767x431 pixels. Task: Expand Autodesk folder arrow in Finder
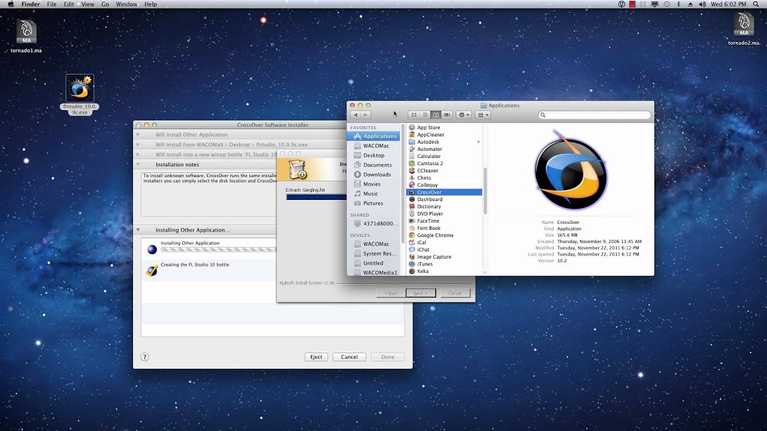[479, 142]
